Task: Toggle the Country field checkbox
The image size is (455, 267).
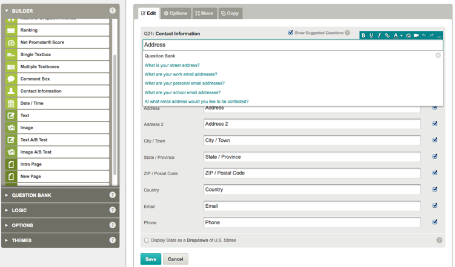Action: tap(434, 190)
